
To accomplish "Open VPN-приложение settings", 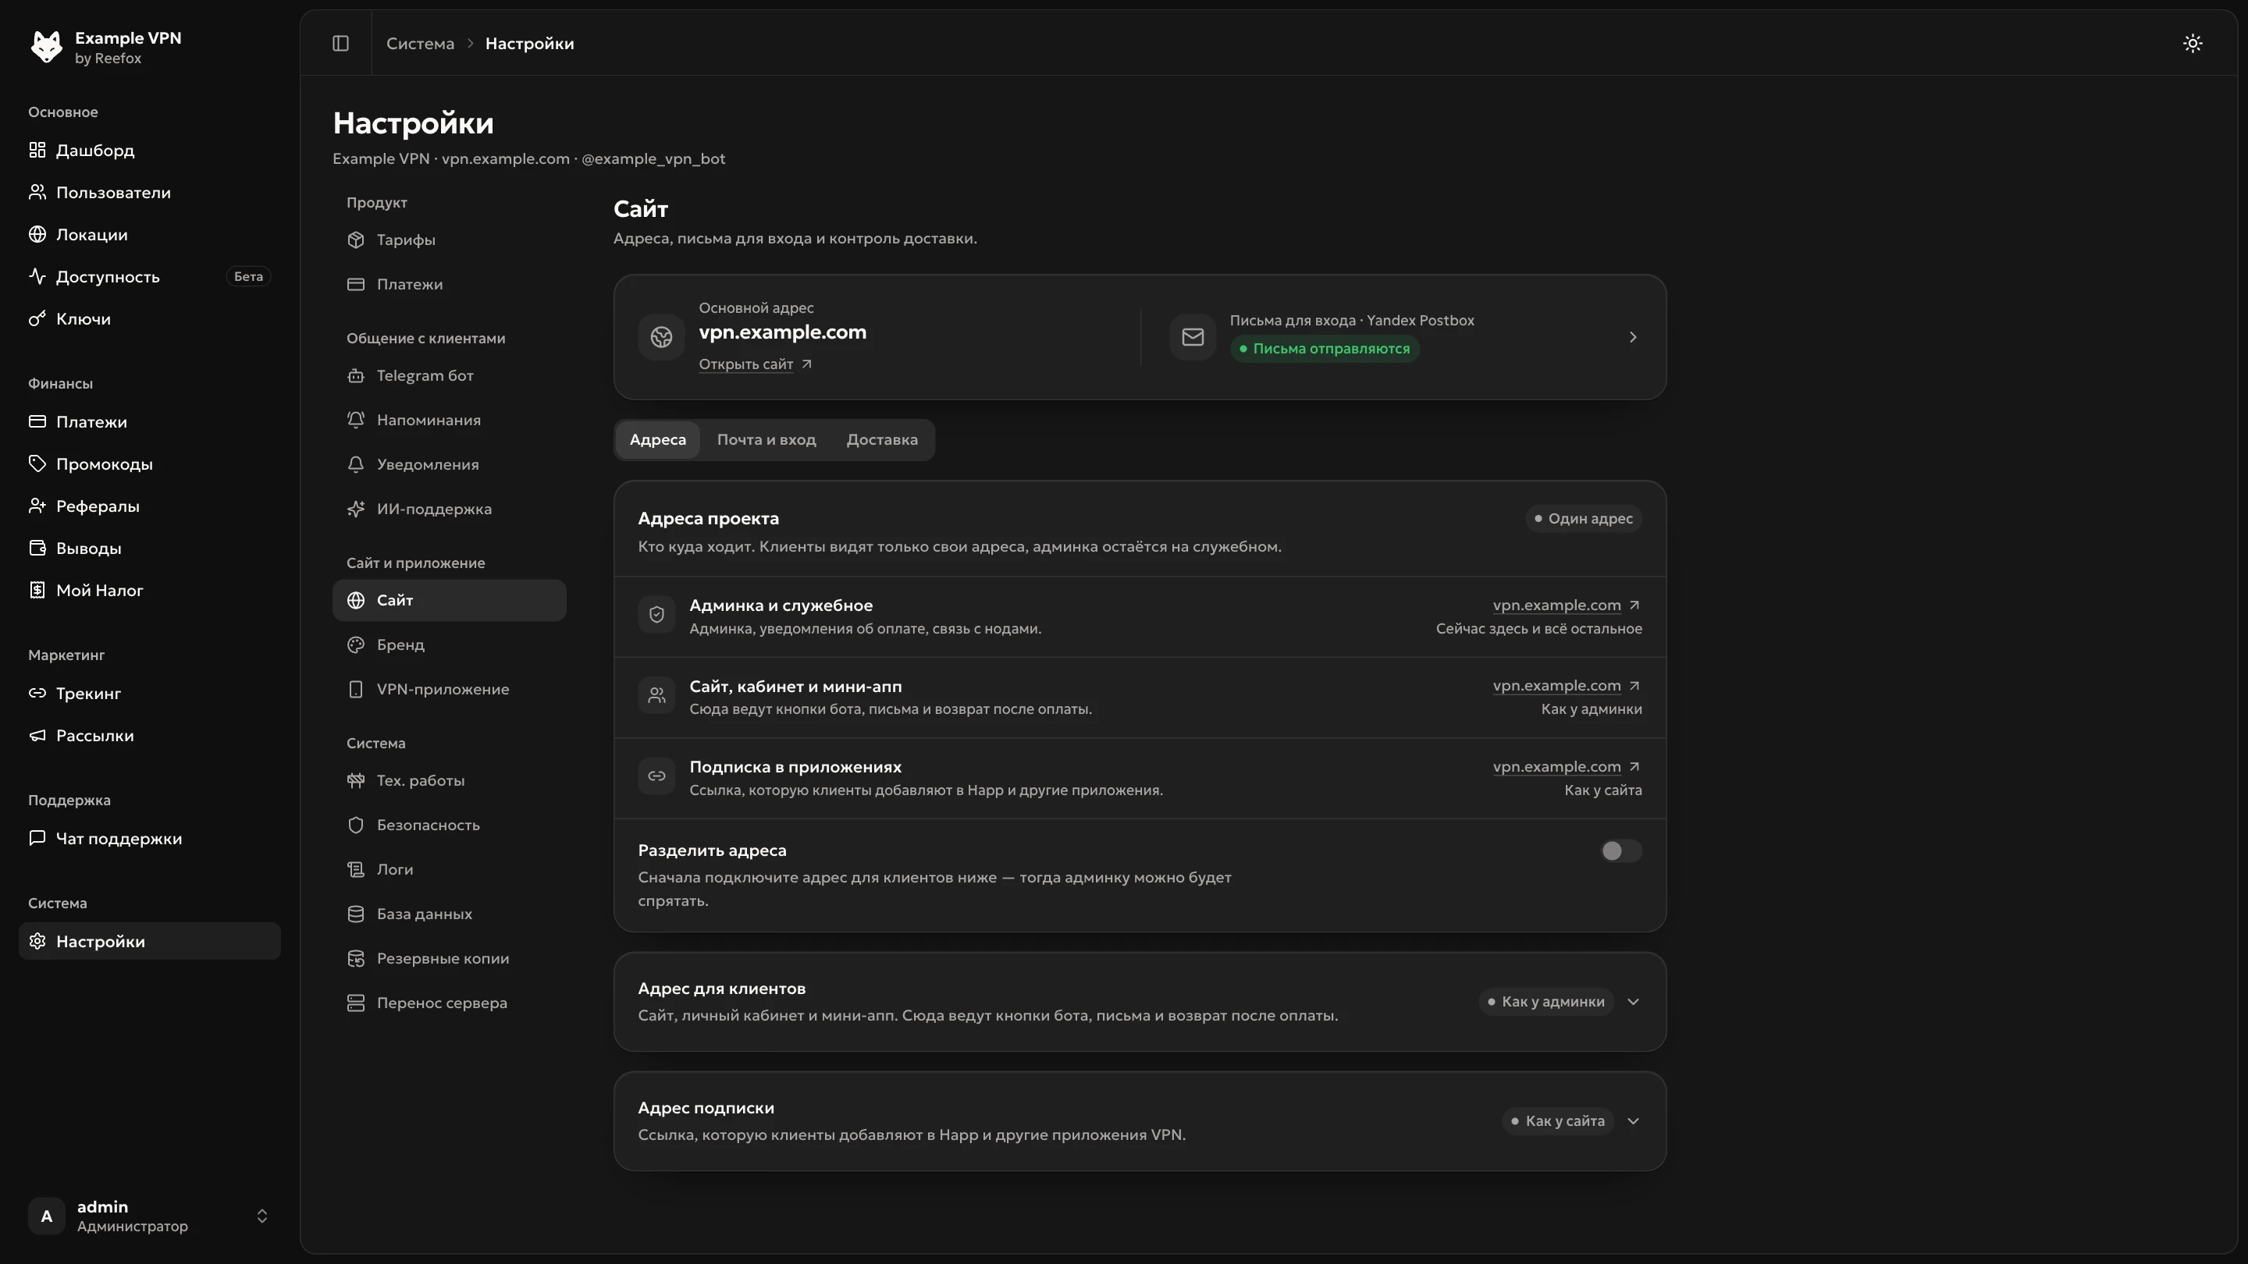I will pyautogui.click(x=449, y=689).
